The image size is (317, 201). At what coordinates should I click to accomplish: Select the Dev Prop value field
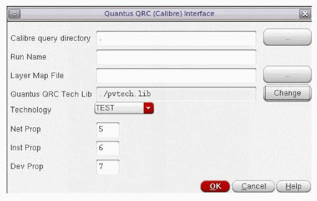coord(108,167)
